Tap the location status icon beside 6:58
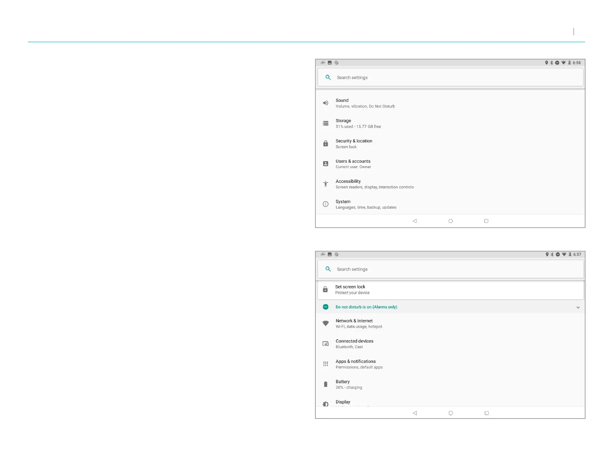 click(546, 63)
